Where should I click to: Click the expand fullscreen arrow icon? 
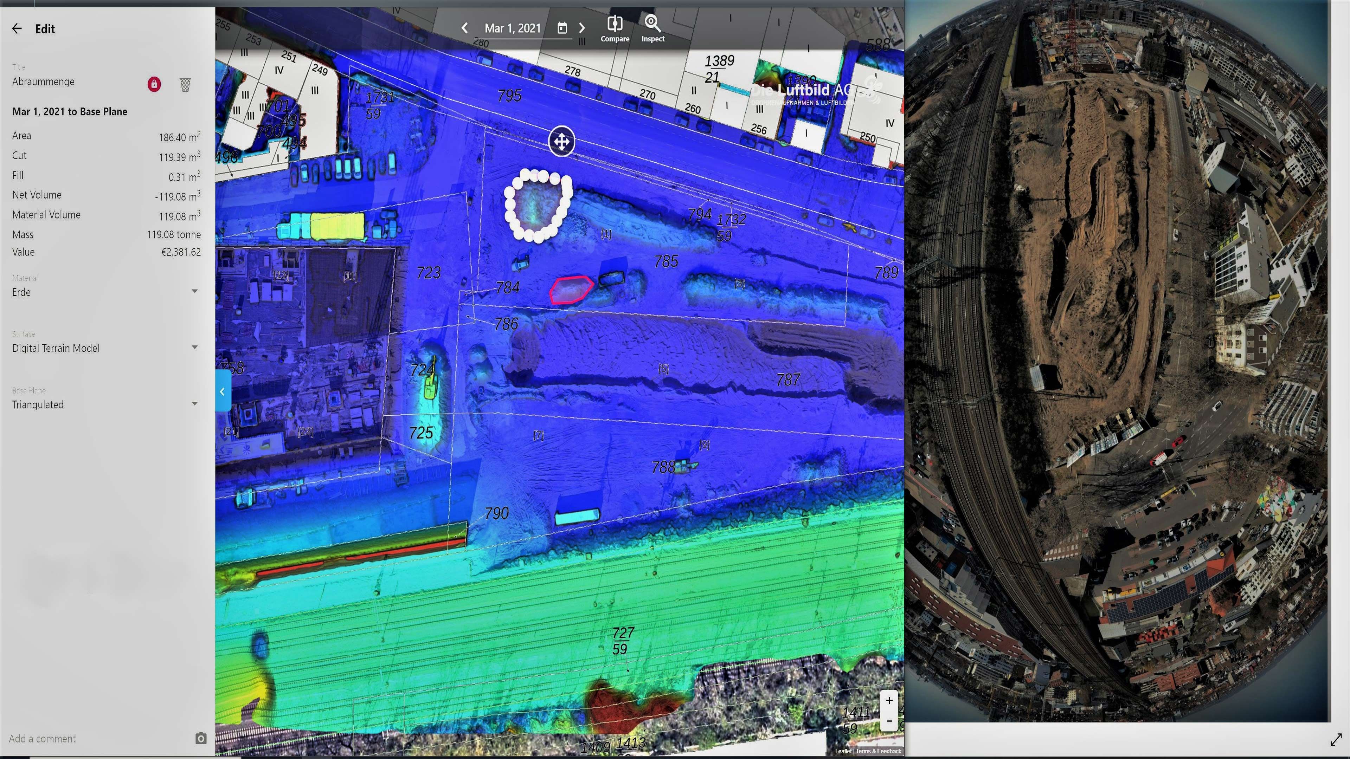[1336, 740]
